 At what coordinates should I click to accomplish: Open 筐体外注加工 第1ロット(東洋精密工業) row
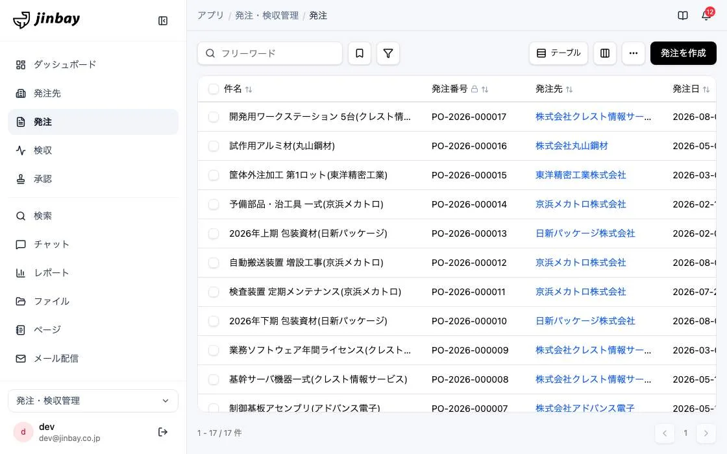tap(308, 175)
